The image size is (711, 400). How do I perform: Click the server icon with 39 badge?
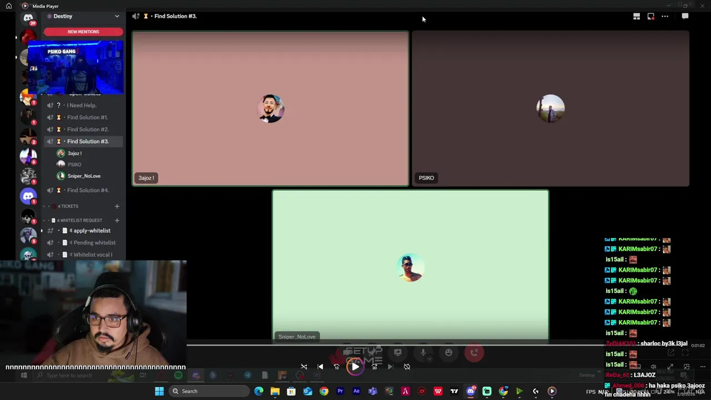tap(28, 18)
